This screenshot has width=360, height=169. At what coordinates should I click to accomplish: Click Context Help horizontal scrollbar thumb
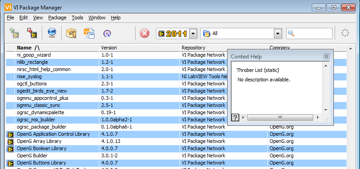[x=280, y=117]
